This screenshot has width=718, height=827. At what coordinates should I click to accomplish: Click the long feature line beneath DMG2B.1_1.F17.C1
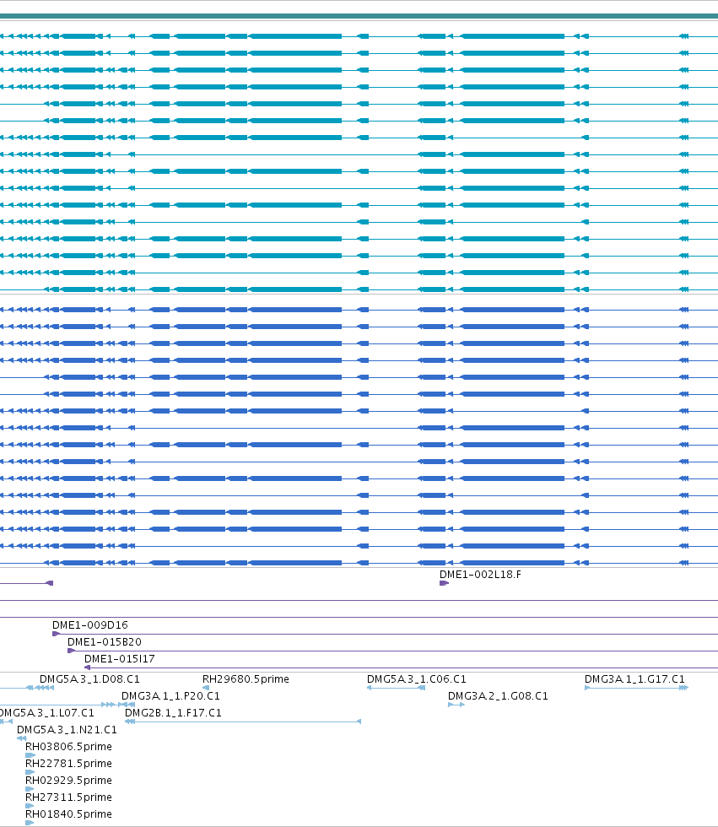coord(243,721)
